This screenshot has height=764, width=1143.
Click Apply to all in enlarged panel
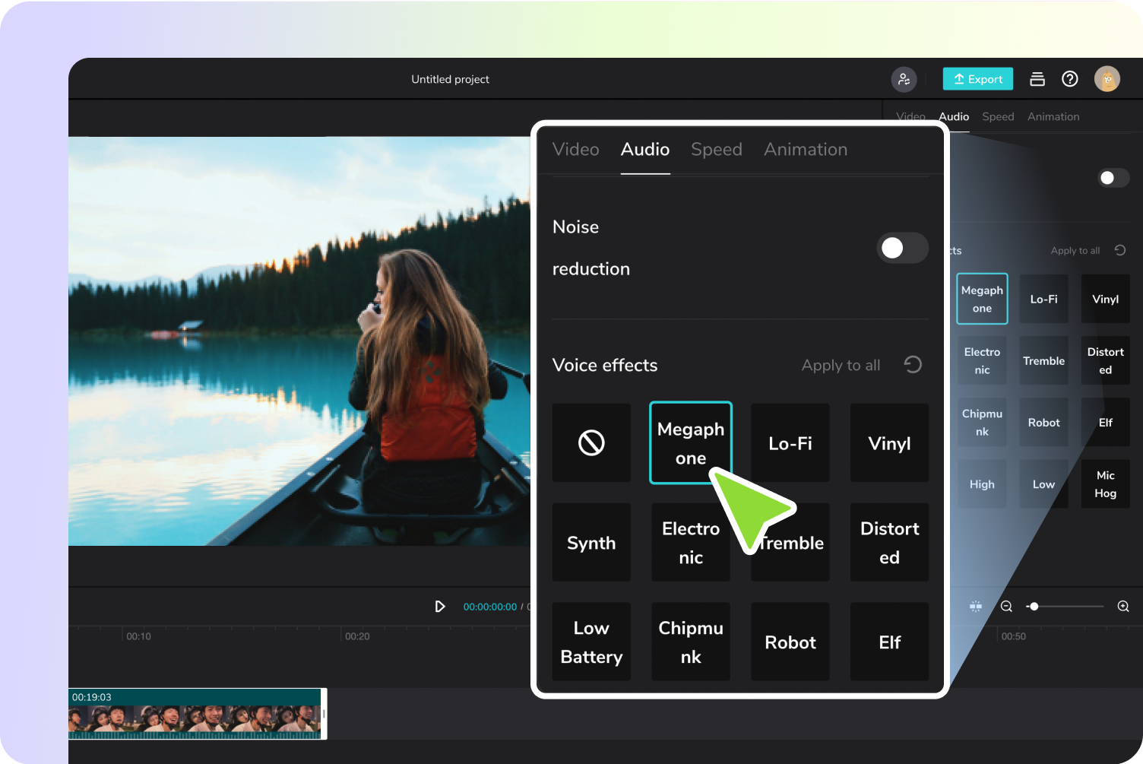[x=841, y=366]
